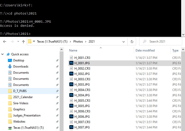Select Quick access in navigation pane

[20, 54]
